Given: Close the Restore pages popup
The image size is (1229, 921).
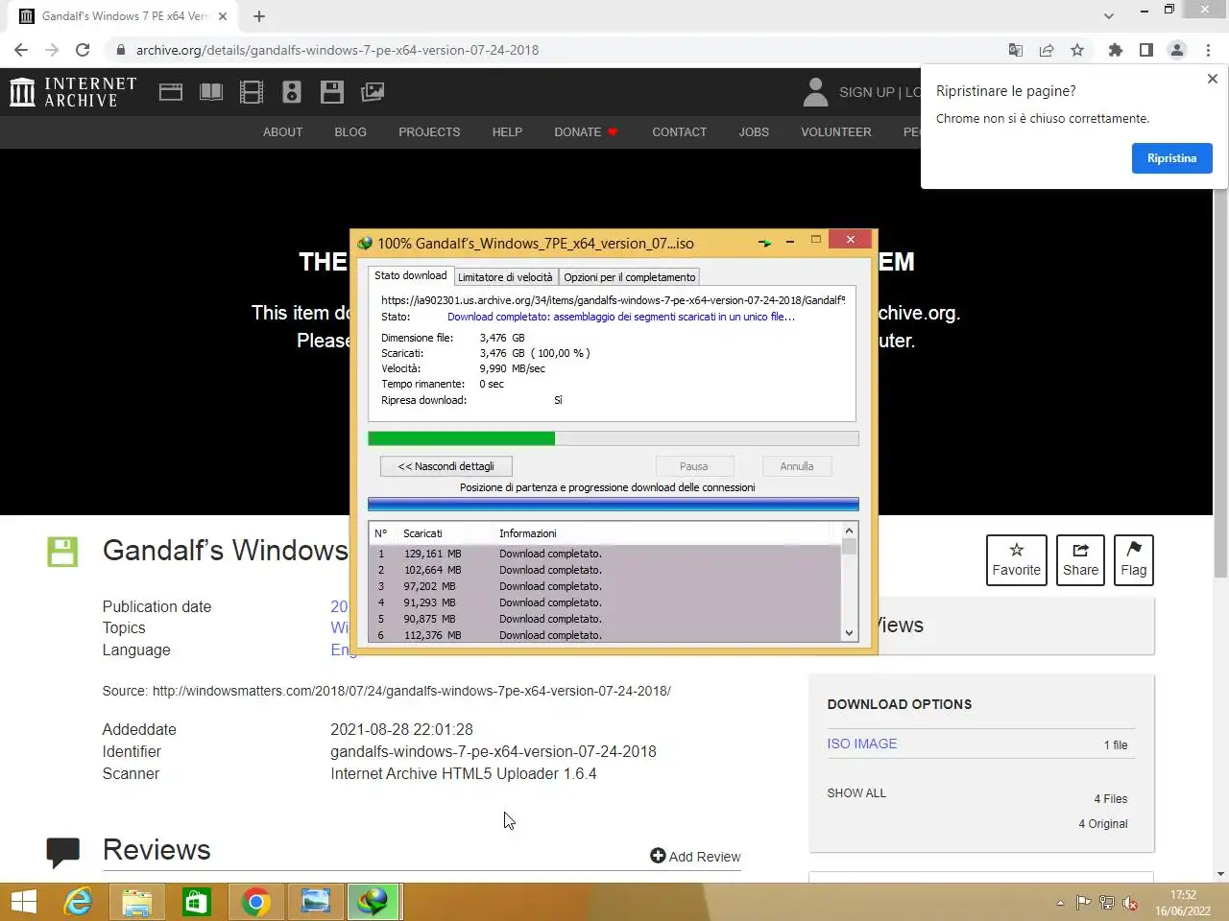Looking at the screenshot, I should pyautogui.click(x=1212, y=79).
